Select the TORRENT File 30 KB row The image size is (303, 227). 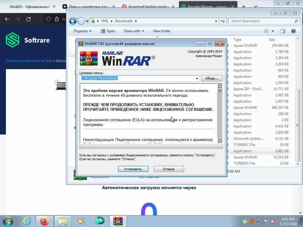(x=259, y=145)
